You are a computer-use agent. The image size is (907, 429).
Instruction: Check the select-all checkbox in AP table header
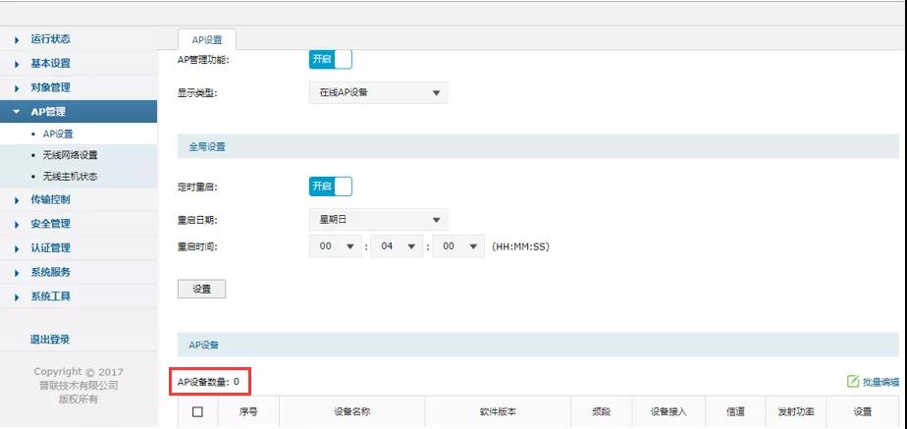197,412
